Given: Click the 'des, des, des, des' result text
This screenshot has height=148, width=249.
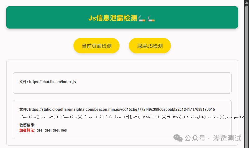Looking at the screenshot, I should coord(52,130).
